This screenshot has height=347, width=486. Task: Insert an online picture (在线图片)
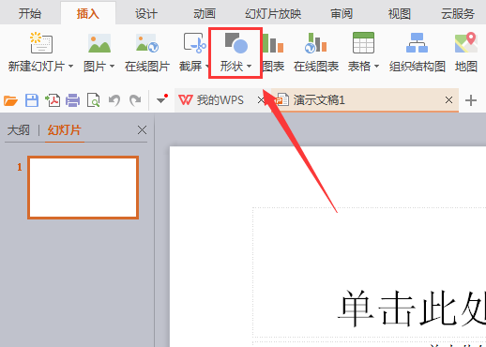147,53
